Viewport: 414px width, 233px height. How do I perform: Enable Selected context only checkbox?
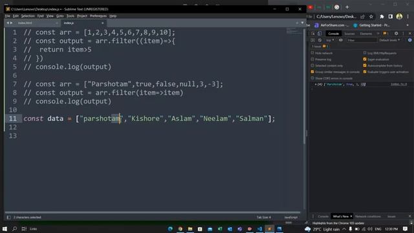tap(312, 65)
